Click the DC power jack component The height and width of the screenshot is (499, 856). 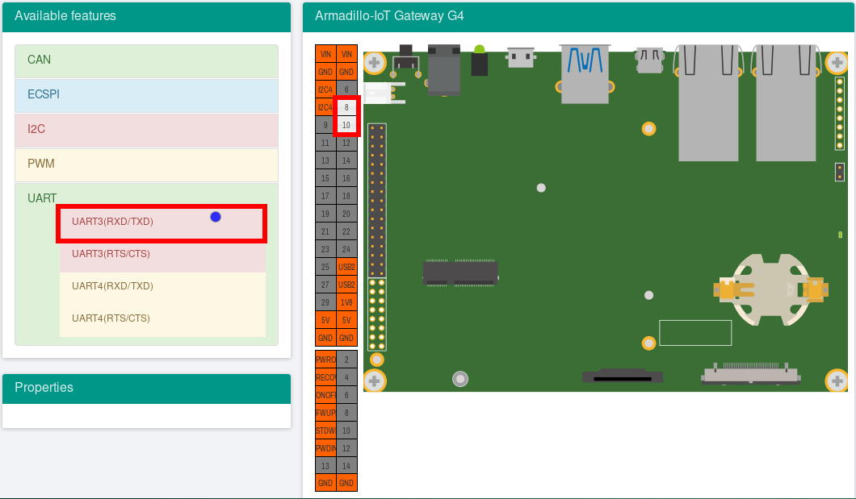443,71
